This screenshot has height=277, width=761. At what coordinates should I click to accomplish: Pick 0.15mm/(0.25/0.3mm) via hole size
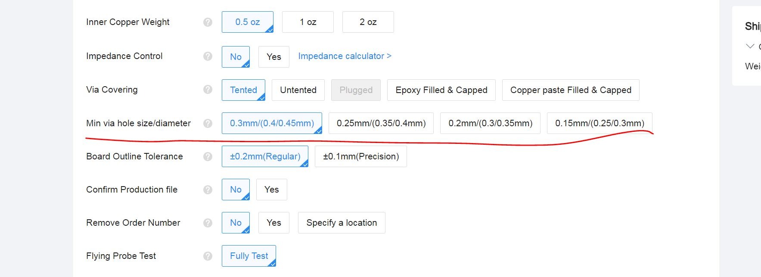coord(599,123)
